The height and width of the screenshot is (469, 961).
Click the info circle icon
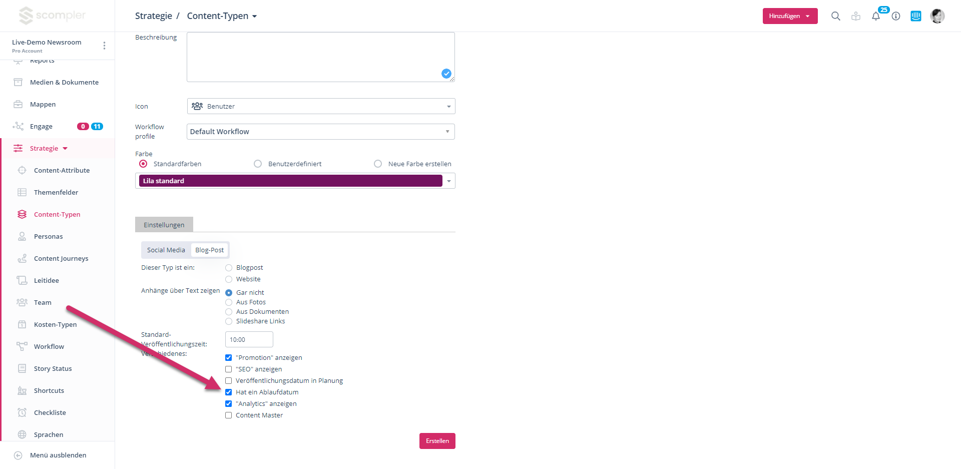(896, 16)
